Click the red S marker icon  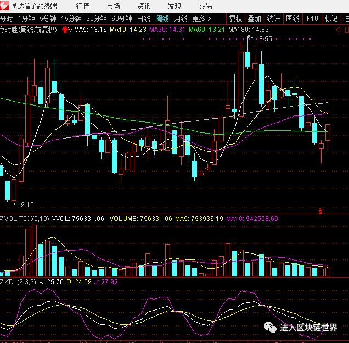point(320,211)
